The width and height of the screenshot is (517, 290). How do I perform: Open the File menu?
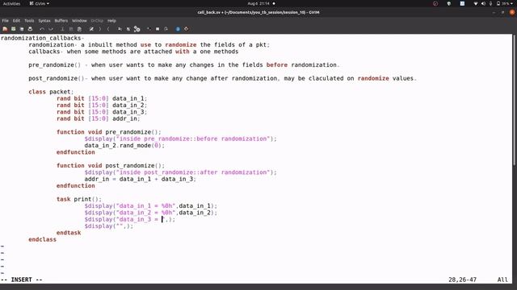click(6, 21)
